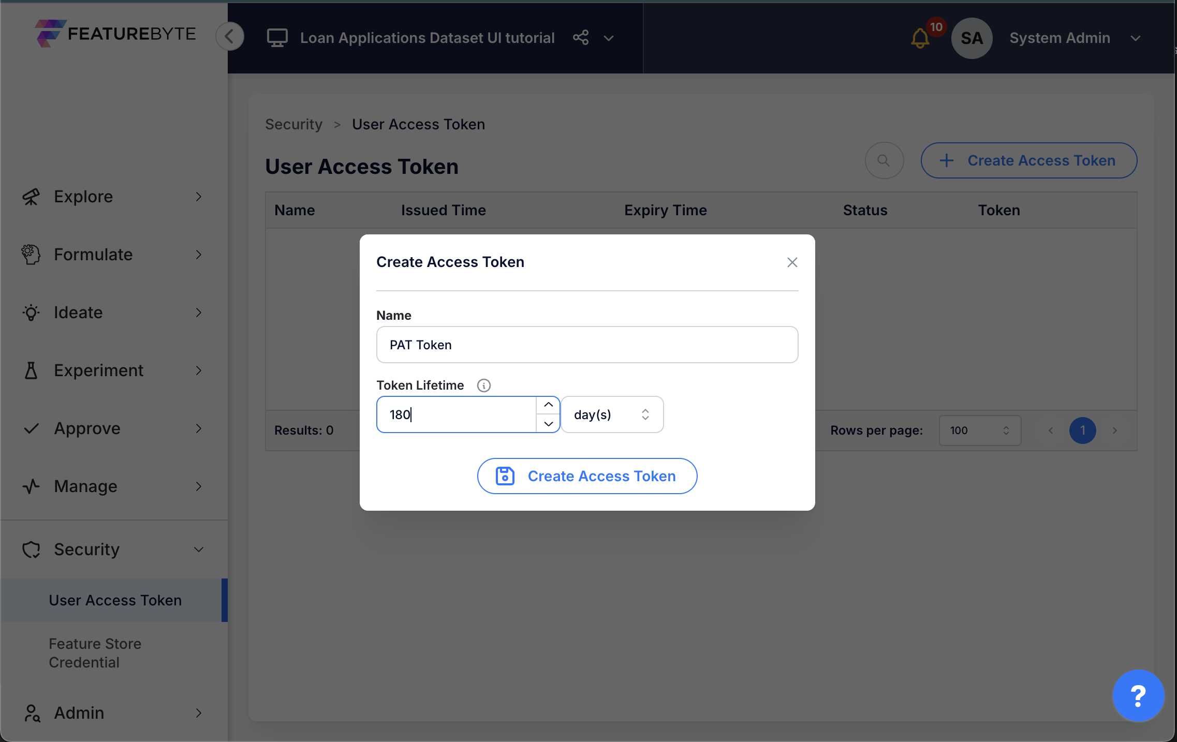The width and height of the screenshot is (1177, 742).
Task: Click the SA avatar circle
Action: point(972,38)
